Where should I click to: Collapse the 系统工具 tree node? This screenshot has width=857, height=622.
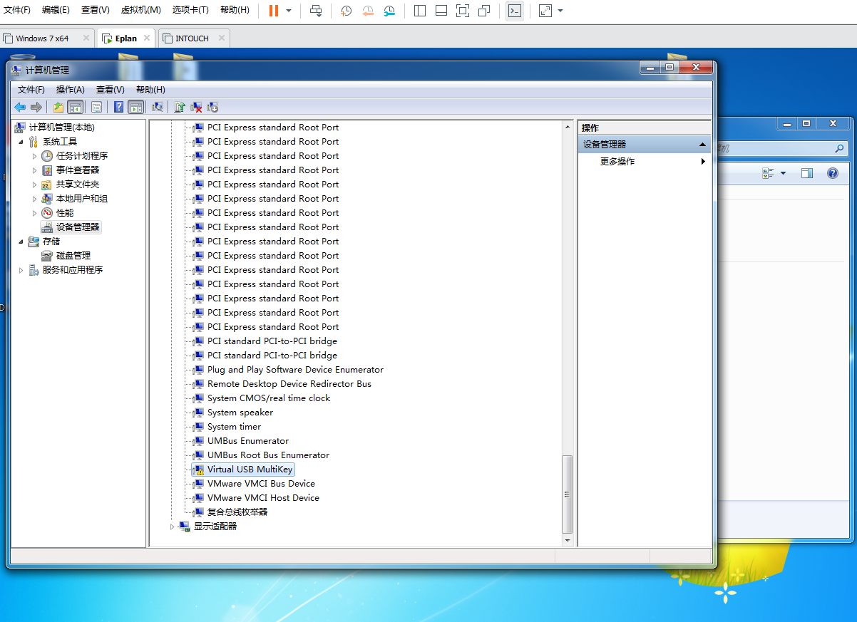(21, 142)
